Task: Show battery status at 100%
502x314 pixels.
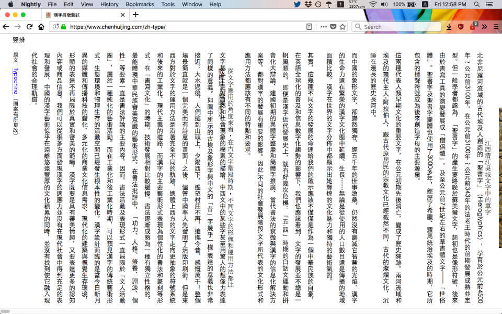Action: (404, 5)
